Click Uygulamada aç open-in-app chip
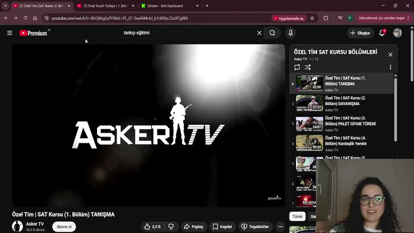Image resolution: width=414 pixels, height=233 pixels. point(289,18)
